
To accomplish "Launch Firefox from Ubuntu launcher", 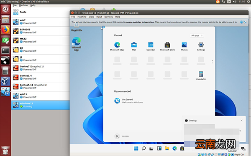I will point(5,30).
